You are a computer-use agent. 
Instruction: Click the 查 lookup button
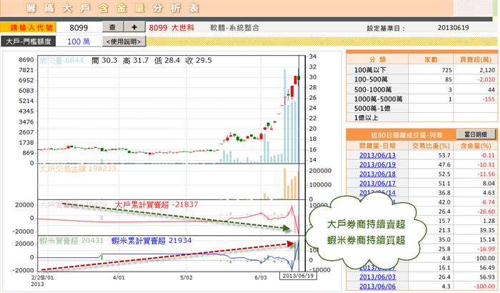[113, 27]
